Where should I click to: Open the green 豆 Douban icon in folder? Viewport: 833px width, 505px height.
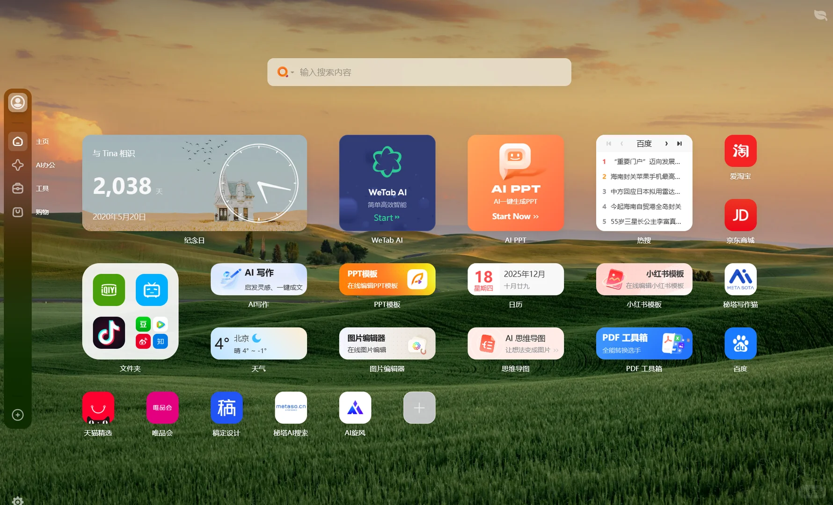(143, 324)
